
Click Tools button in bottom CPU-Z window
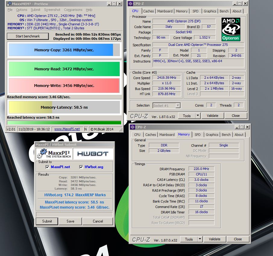[x=189, y=239]
